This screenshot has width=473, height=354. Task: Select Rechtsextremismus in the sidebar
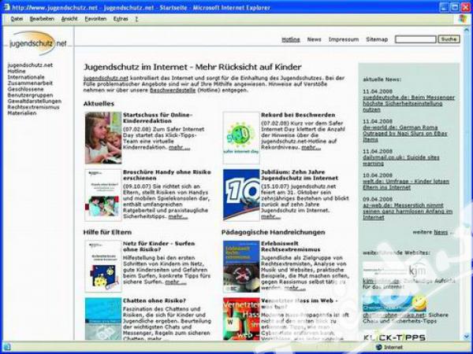click(x=33, y=107)
